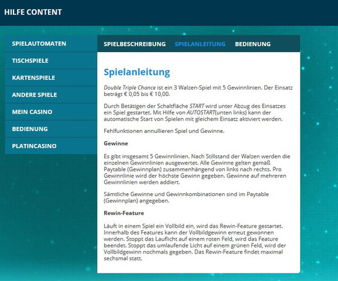This screenshot has width=338, height=281.
Task: Open Bedienung in the left sidebar menu
Action: tap(51, 129)
